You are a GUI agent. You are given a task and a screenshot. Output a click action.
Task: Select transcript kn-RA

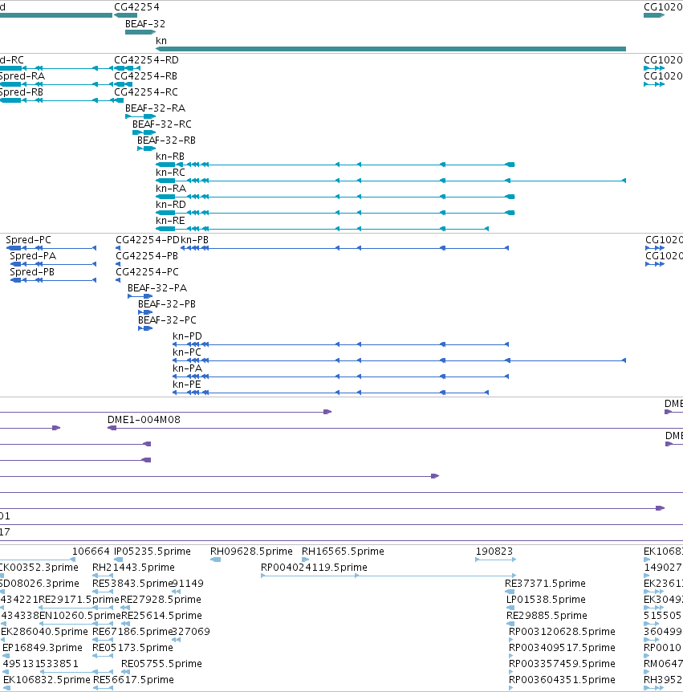[x=335, y=197]
